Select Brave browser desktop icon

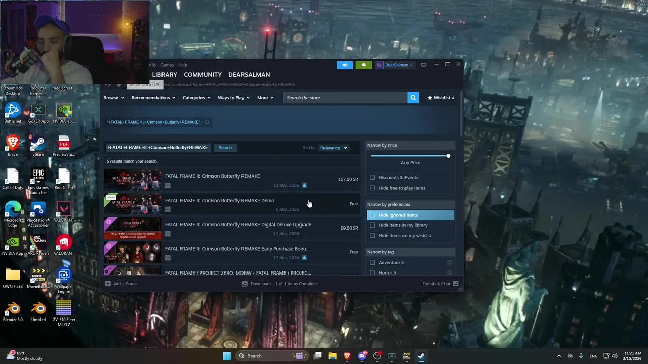click(13, 146)
